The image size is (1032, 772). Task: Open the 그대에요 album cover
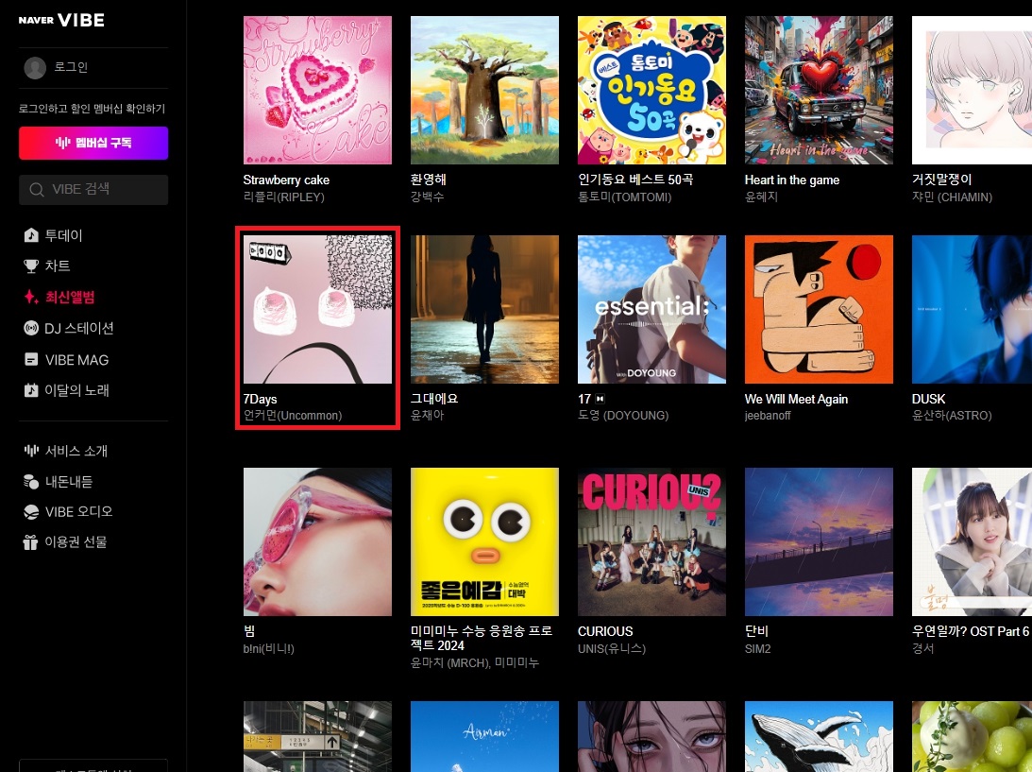(484, 310)
